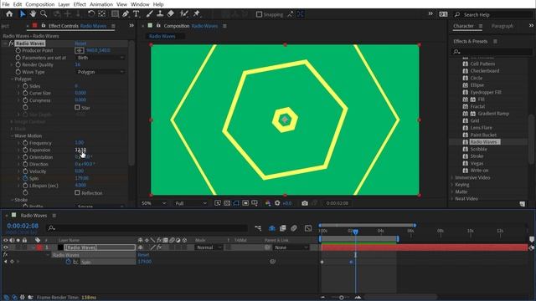Toggle the Velocity stopwatch
The height and width of the screenshot is (301, 536).
coord(25,171)
